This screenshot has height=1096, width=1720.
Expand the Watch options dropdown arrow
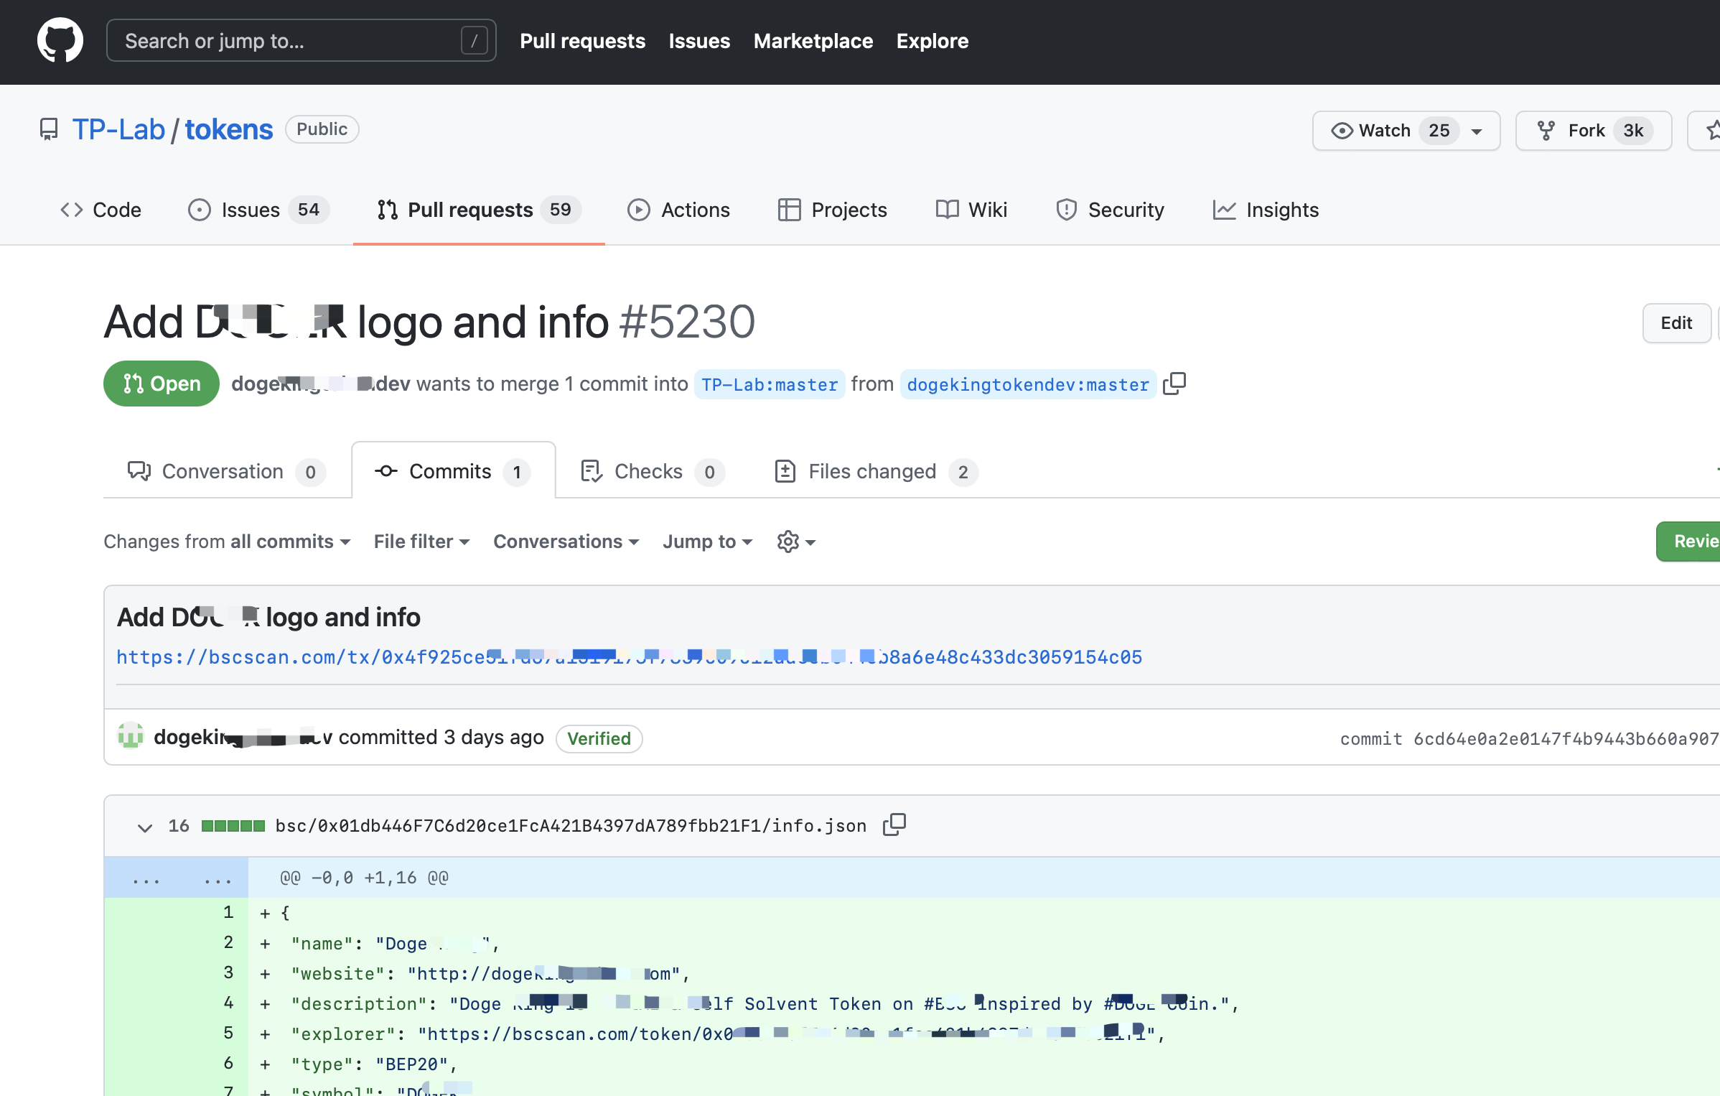click(1477, 131)
